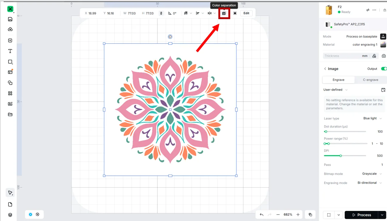Open the xTool logo main menu
The image size is (387, 221).
point(10,9)
